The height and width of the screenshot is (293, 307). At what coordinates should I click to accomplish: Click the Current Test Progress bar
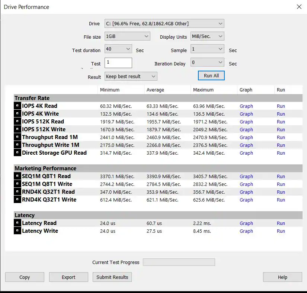pyautogui.click(x=179, y=262)
